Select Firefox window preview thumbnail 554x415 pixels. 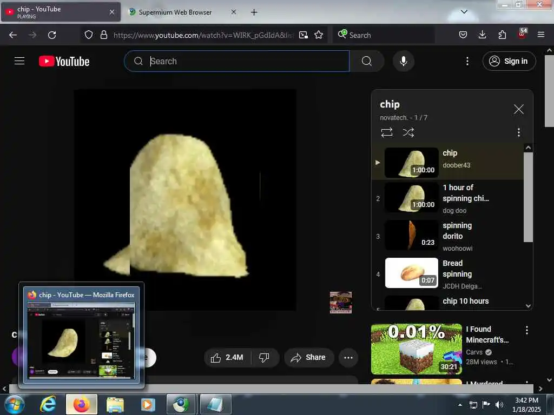click(81, 335)
